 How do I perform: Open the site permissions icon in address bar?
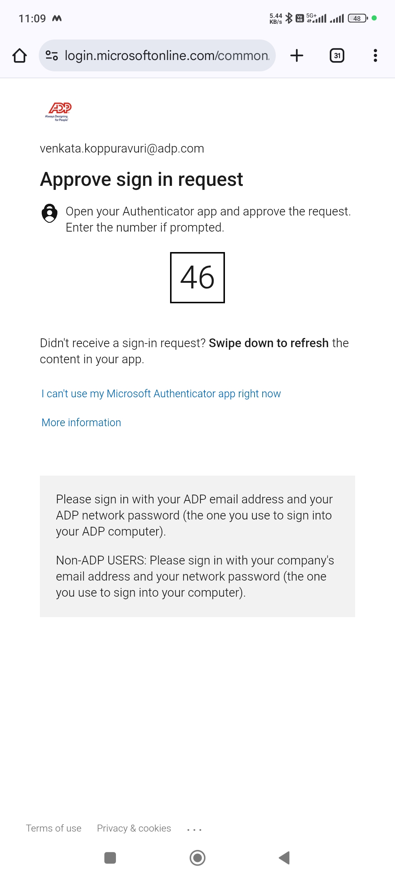pos(51,55)
